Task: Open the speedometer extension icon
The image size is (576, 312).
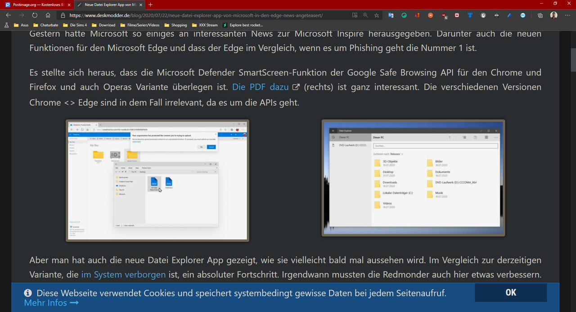Action: click(x=483, y=15)
